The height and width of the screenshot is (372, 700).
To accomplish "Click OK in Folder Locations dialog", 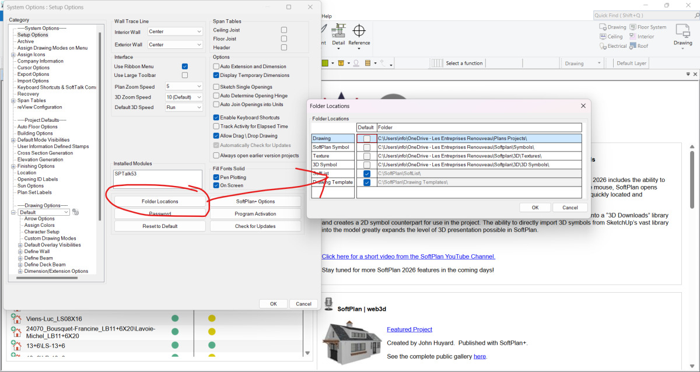I will point(535,207).
